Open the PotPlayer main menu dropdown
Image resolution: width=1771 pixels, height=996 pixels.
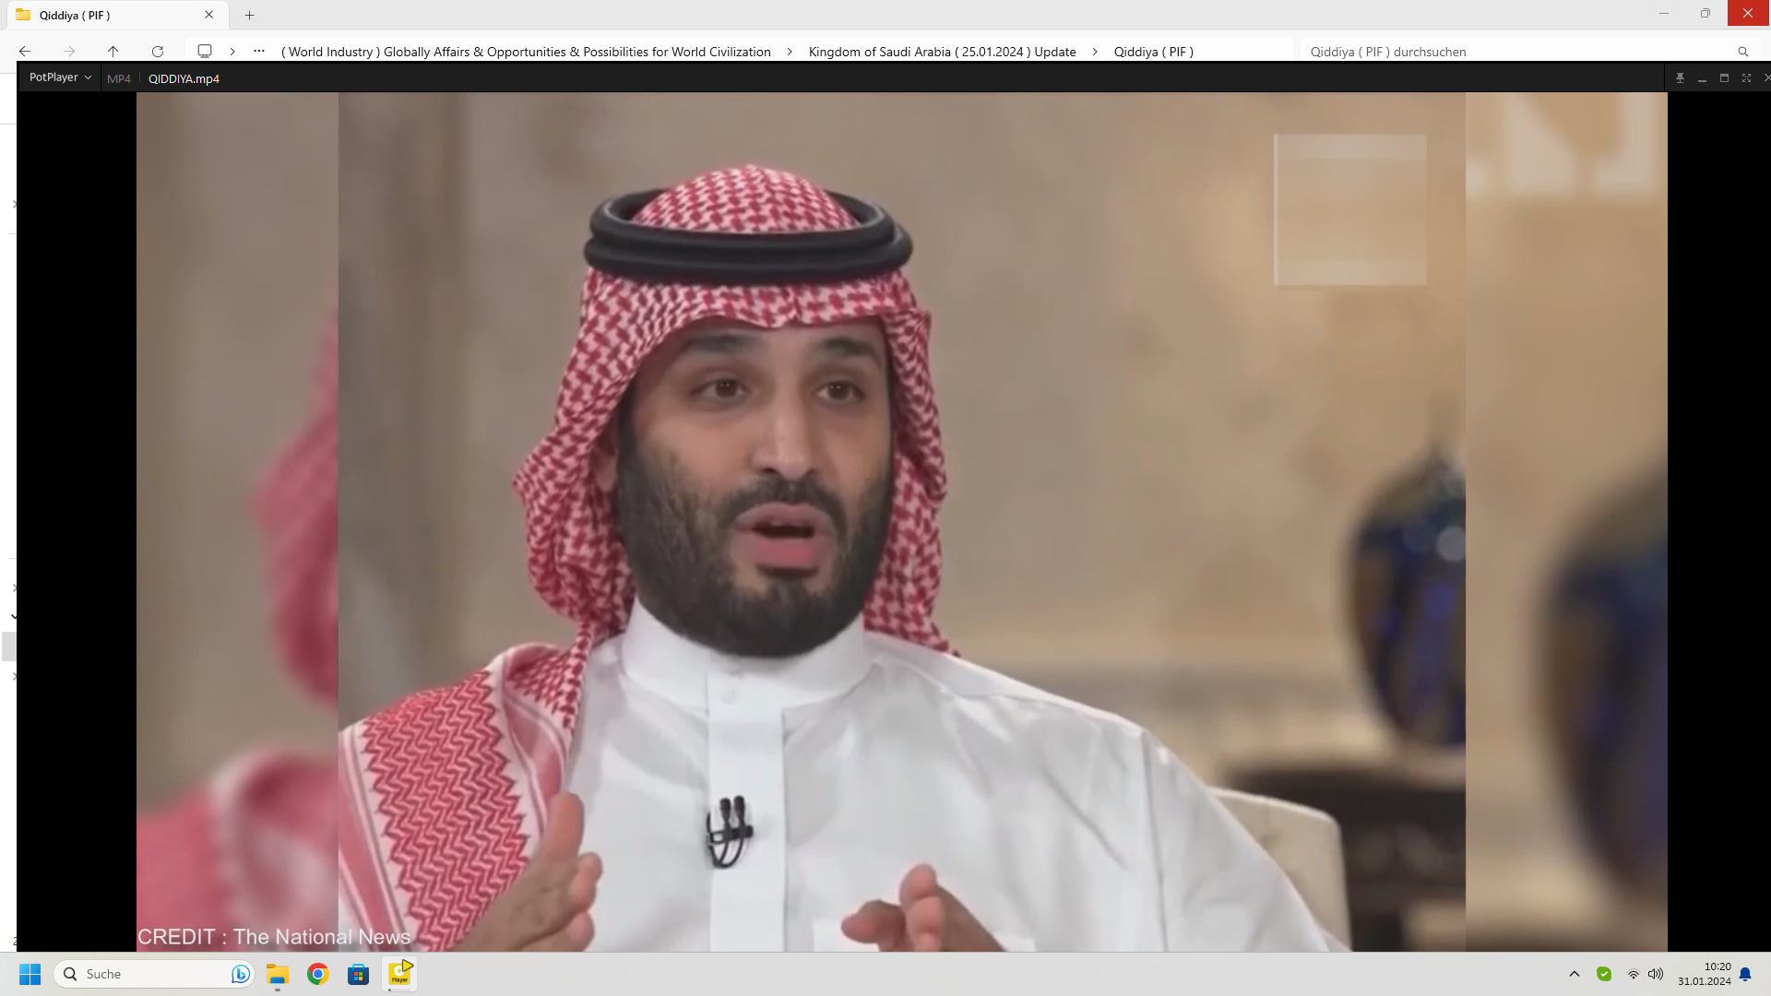click(60, 77)
